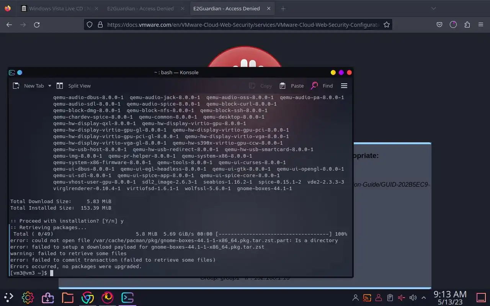Viewport: 490px width, 306px height.
Task: Expand the list all tabs chevron
Action: pos(434,8)
